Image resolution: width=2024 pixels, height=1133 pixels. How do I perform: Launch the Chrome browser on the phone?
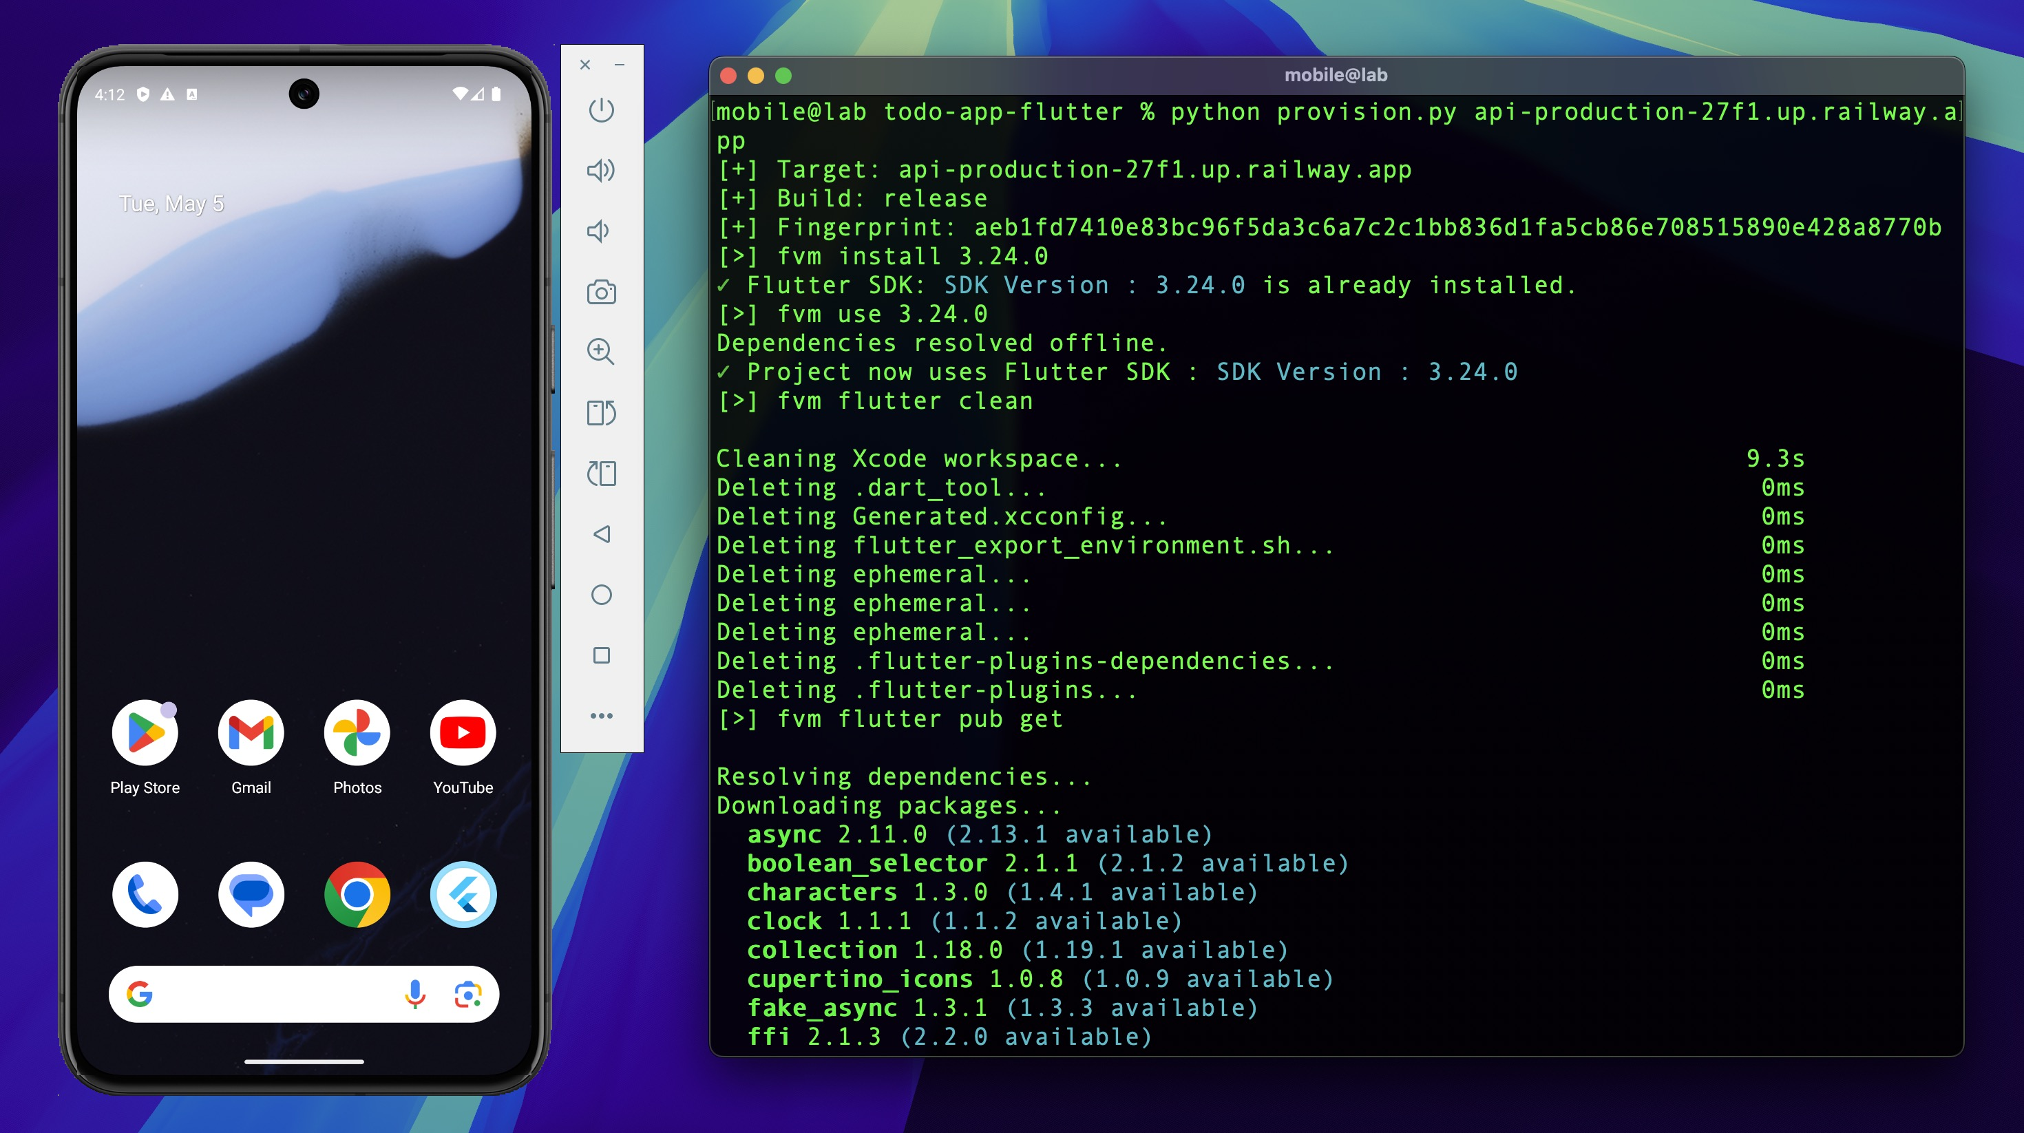pyautogui.click(x=357, y=894)
